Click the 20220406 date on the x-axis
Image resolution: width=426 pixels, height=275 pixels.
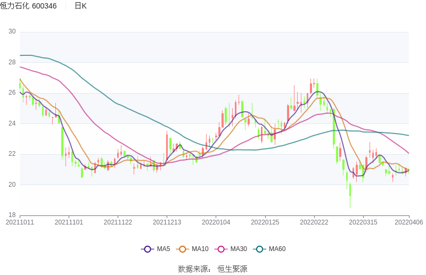pyautogui.click(x=409, y=222)
